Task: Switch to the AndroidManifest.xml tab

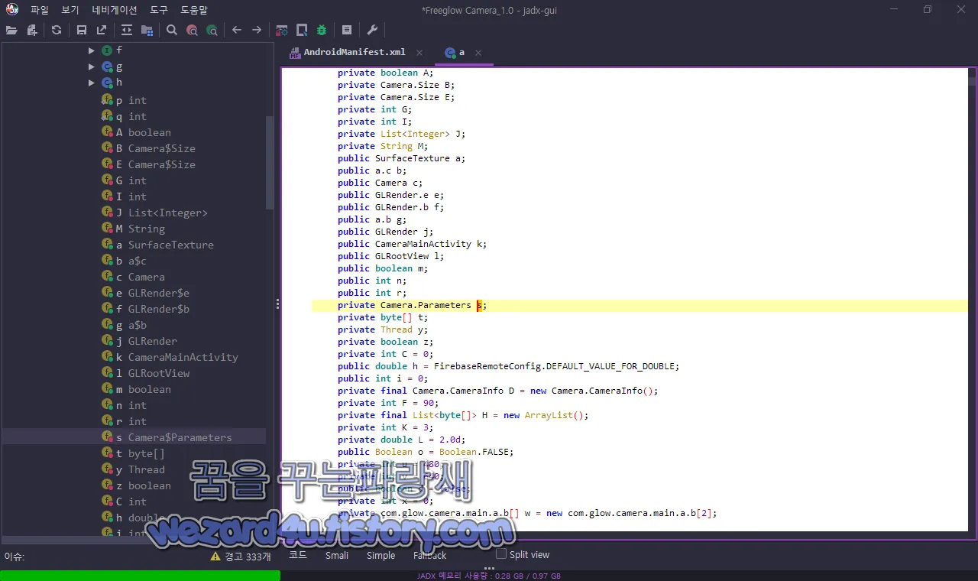Action: pyautogui.click(x=355, y=52)
